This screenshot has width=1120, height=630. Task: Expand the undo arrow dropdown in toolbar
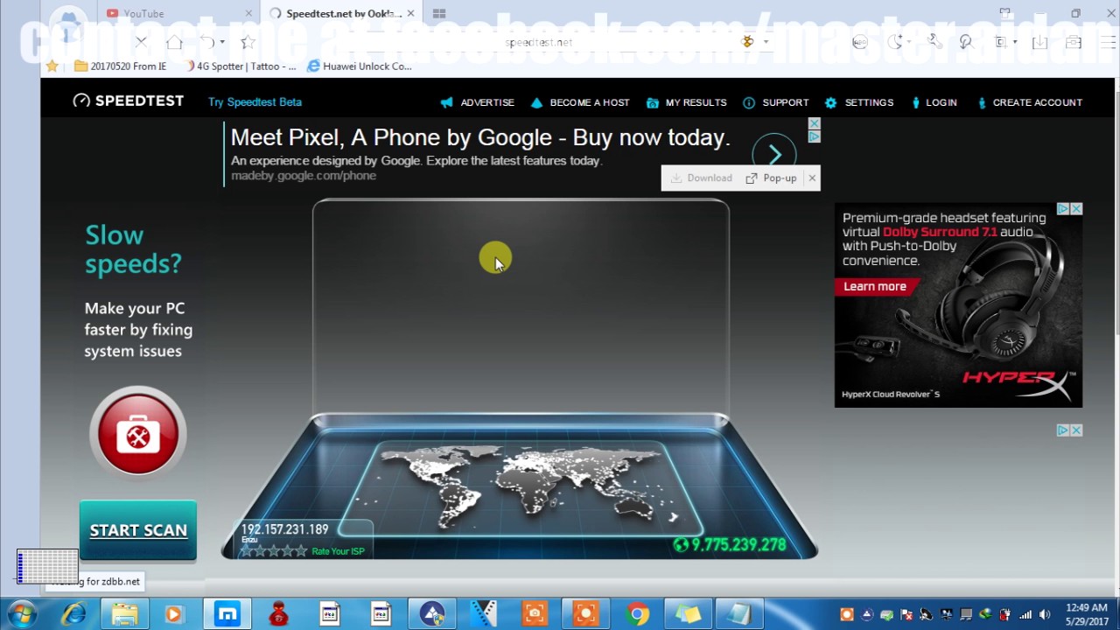coord(222,41)
